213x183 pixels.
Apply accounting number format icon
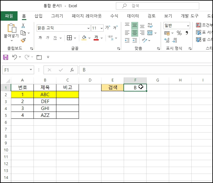[167, 33]
